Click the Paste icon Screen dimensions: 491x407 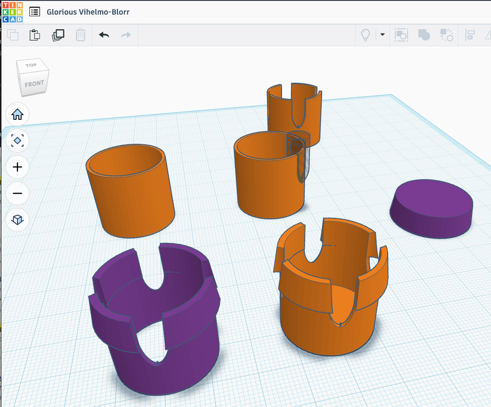point(35,35)
